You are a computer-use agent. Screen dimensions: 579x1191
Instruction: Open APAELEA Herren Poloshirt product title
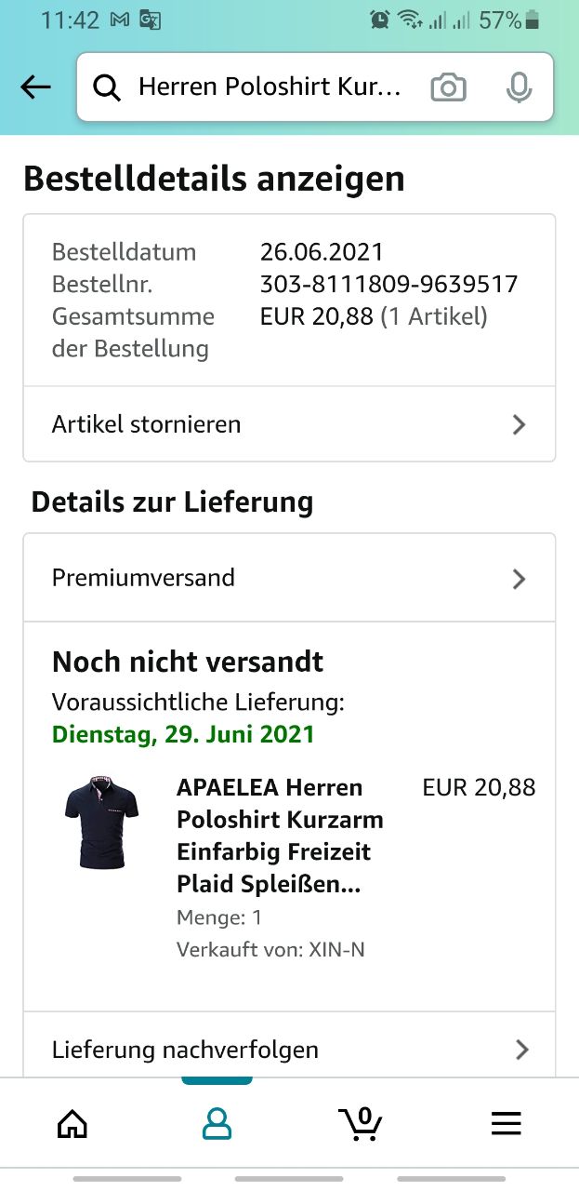tap(280, 836)
